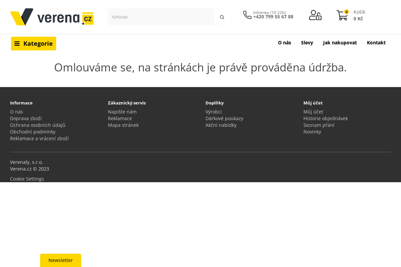Image resolution: width=401 pixels, height=267 pixels.
Task: Open Historie objednávek link
Action: coord(325,118)
